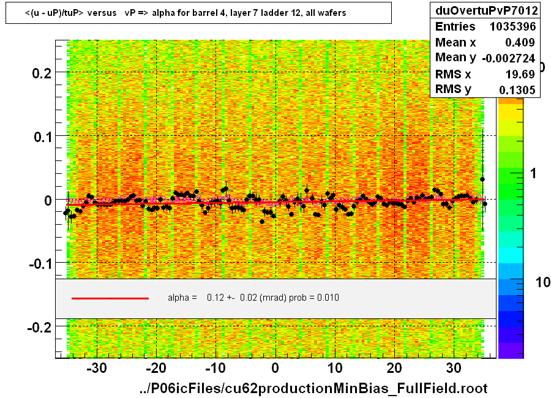This screenshot has width=551, height=398.
Task: Click the RMS y 0.1305 row
Action: [485, 89]
